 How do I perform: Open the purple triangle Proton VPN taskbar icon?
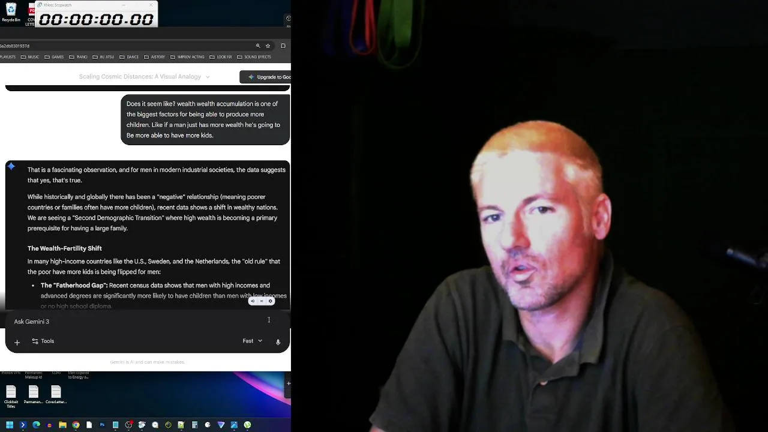click(x=221, y=425)
